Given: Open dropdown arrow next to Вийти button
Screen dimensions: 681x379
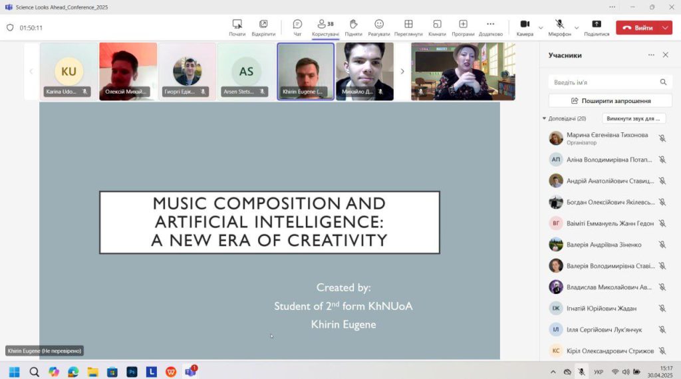Looking at the screenshot, I should (x=666, y=28).
